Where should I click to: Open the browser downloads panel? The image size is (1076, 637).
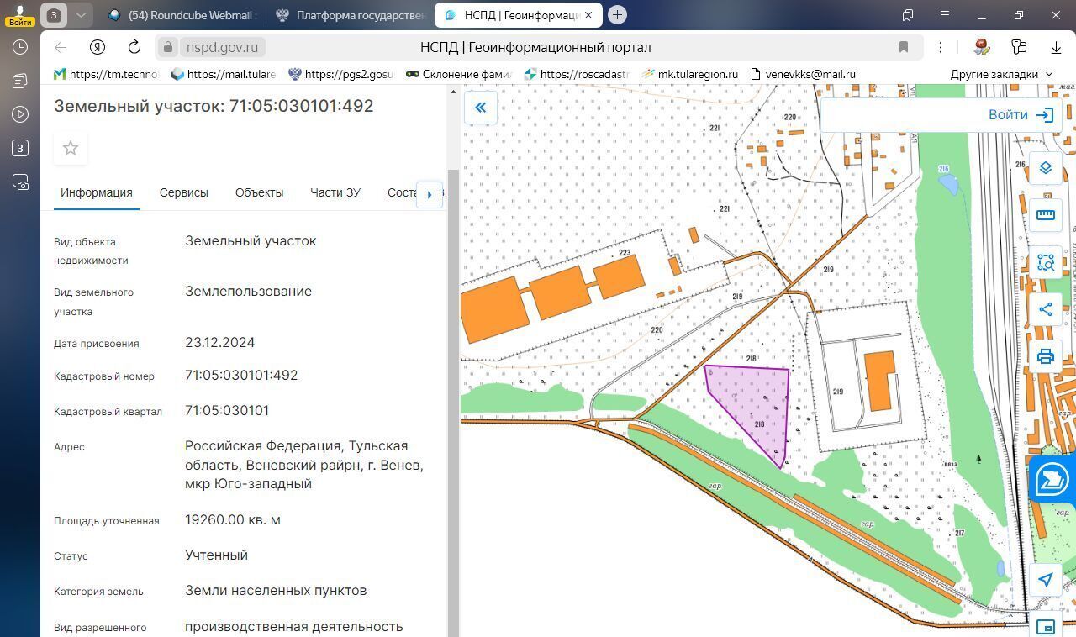click(1056, 47)
